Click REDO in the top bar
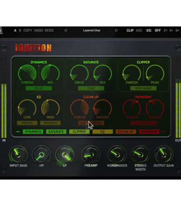This screenshot has width=181, height=206. point(49,31)
